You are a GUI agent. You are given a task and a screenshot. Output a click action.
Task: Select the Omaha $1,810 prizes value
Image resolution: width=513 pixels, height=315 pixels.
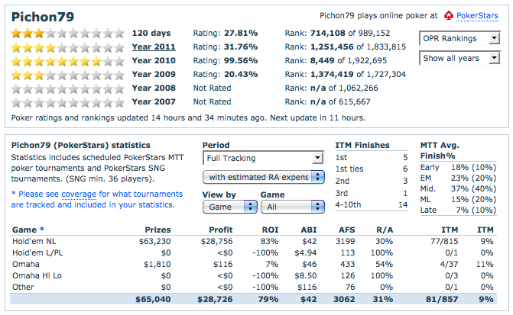click(157, 264)
